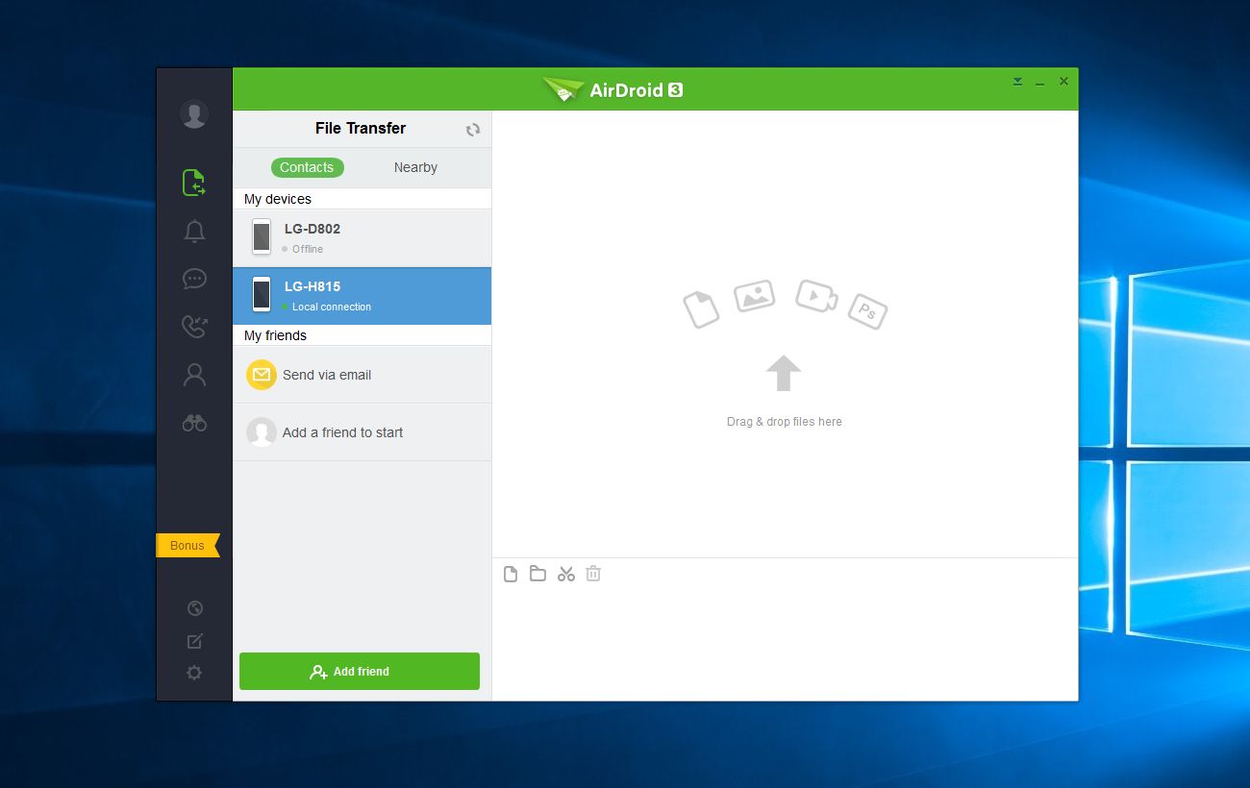Open the Contacts person icon in sidebar

[194, 375]
